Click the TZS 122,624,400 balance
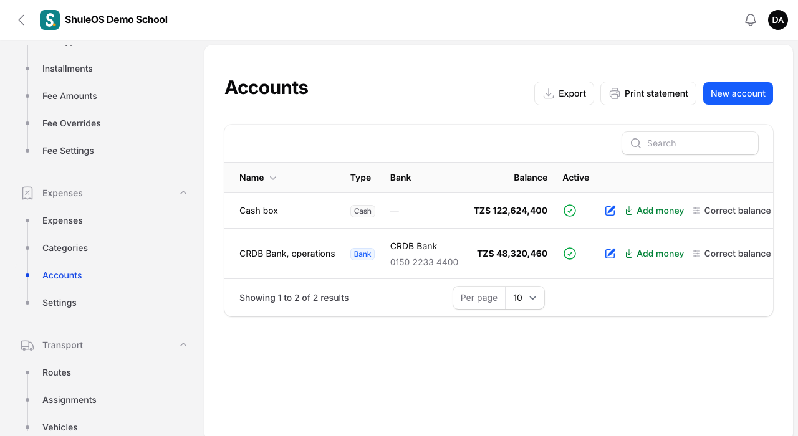Screen dimensions: 798x436 (511, 211)
